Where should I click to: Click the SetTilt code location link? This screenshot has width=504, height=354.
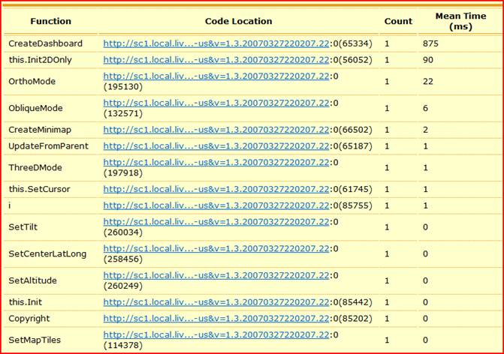pyautogui.click(x=216, y=221)
